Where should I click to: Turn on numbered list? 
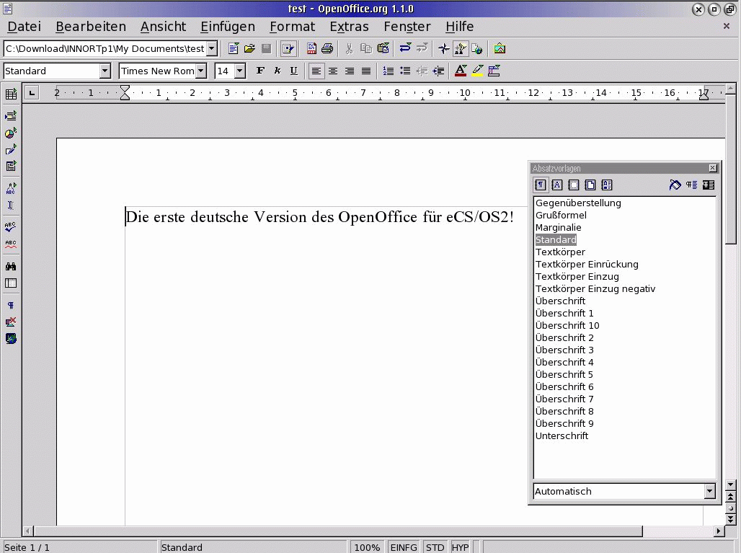coord(388,71)
